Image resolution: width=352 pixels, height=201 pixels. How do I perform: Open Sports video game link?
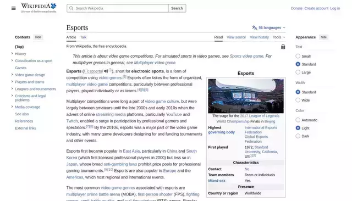pos(246,56)
